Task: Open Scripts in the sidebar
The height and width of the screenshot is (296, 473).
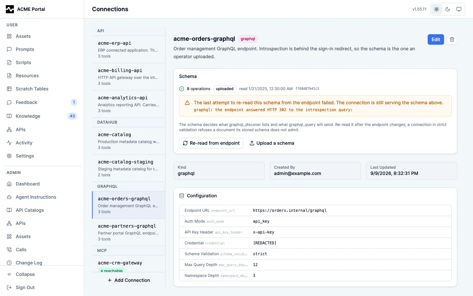Action: [x=42, y=62]
